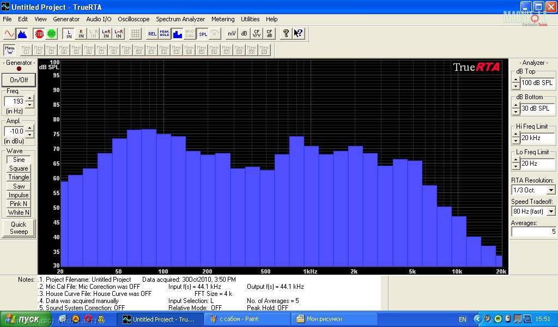
Task: Select the Impulse wave option
Action: click(19, 195)
